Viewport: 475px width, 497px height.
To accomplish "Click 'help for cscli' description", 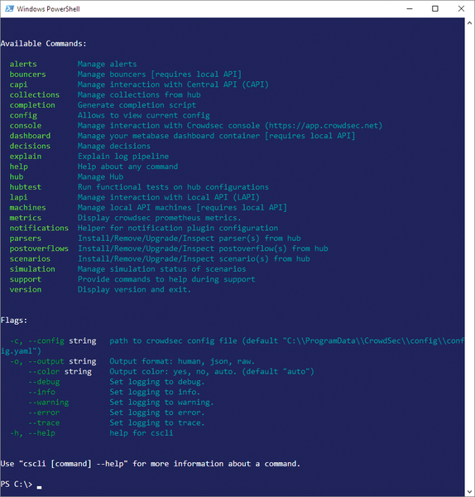I will coord(142,433).
